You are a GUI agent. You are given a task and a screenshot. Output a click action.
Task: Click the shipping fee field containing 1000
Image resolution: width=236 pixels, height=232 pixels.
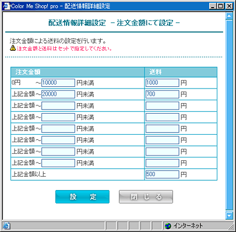[x=163, y=83]
